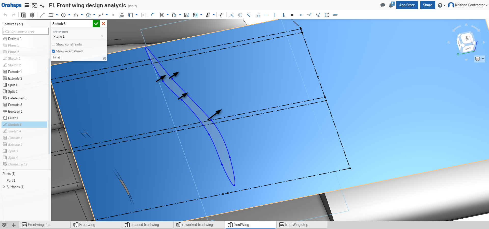Apply the Perpendicular constraint
The height and width of the screenshot is (229, 489).
click(x=283, y=15)
